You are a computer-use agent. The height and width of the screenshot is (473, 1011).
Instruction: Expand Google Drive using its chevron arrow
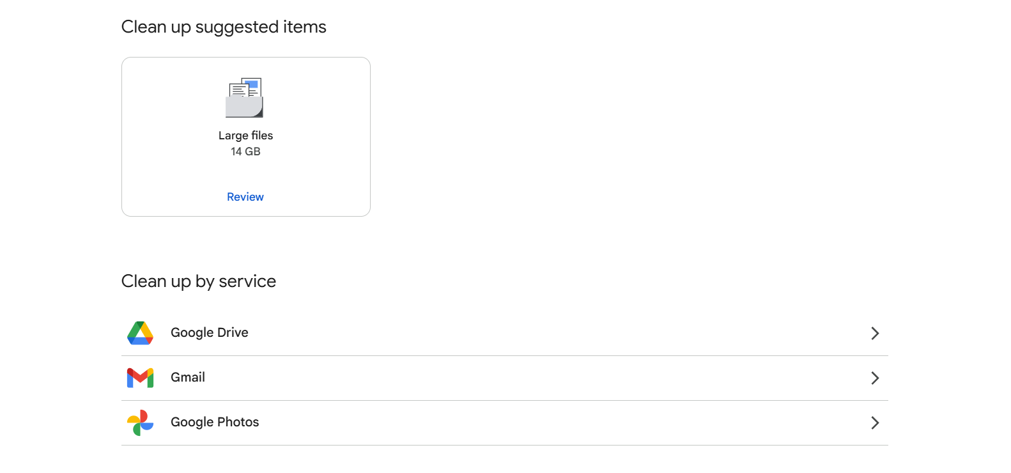[875, 333]
